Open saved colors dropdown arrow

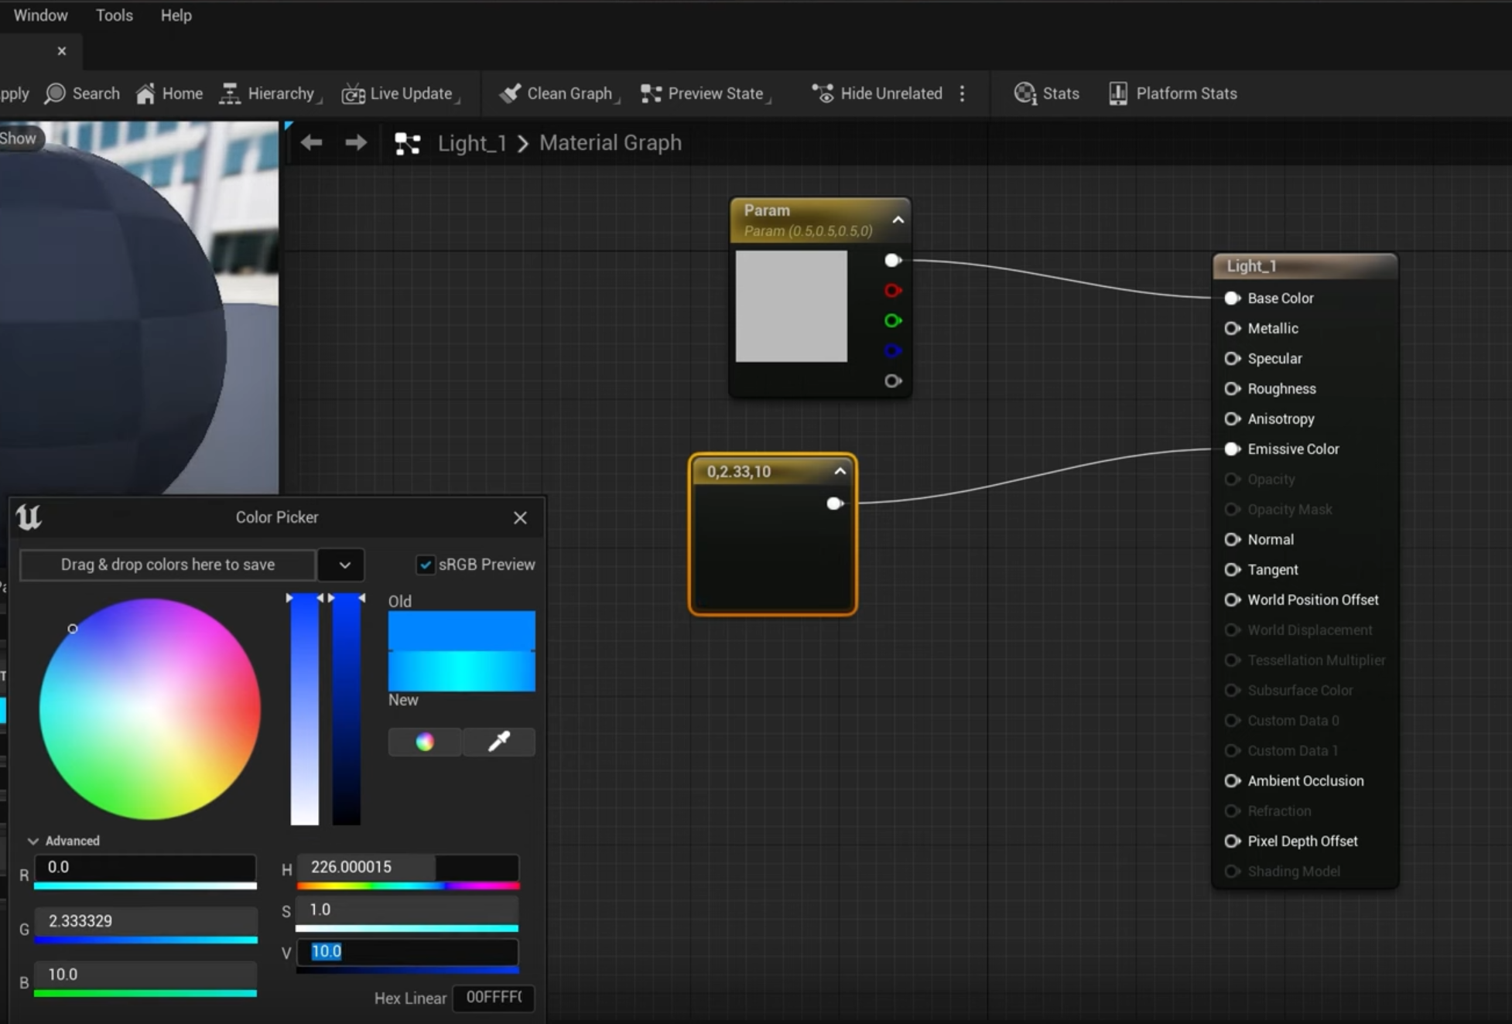coord(344,565)
